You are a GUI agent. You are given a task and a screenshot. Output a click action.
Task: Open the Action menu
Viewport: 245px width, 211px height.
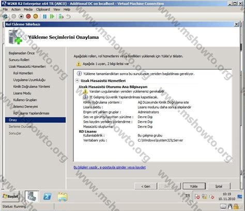(x=16, y=9)
